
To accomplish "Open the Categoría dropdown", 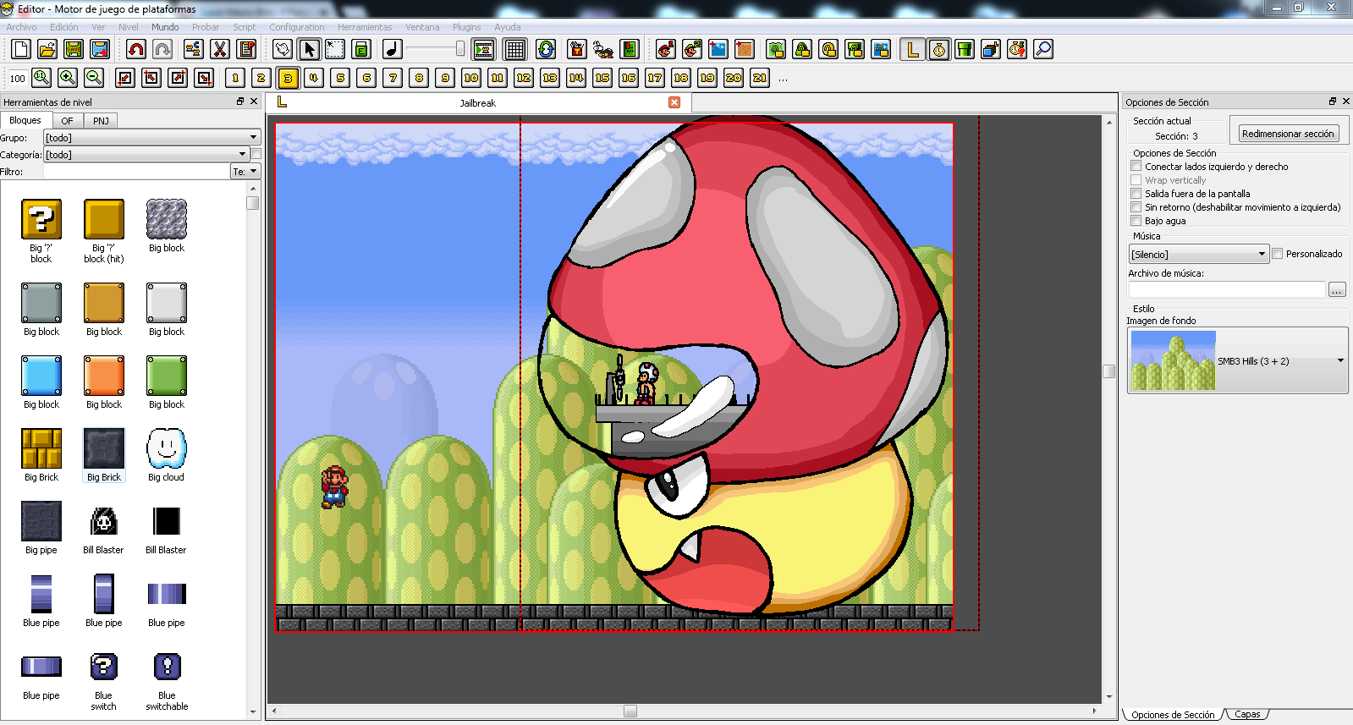I will pos(146,154).
